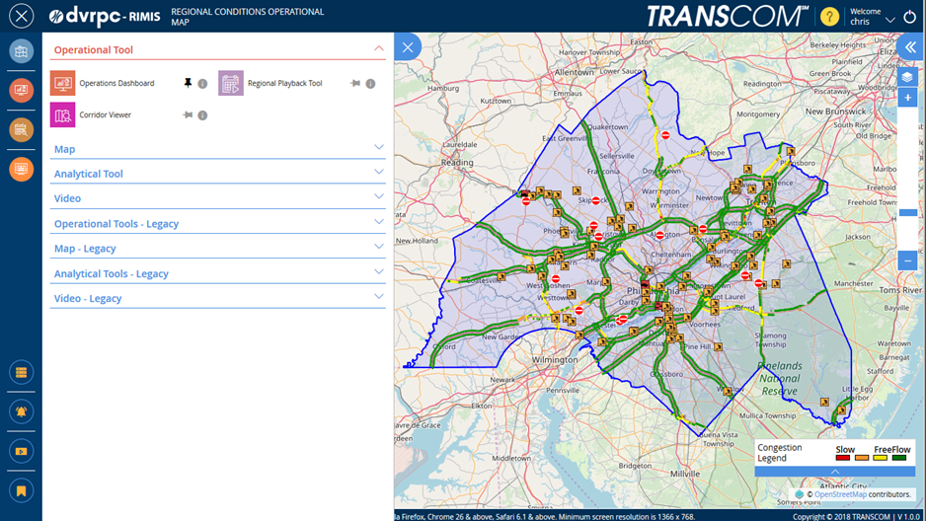Launch the Corridor Viewer tool icon
Viewport: 926px width, 521px height.
tap(62, 114)
